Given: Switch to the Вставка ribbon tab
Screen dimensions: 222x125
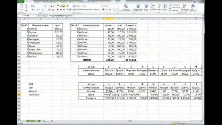Looking at the screenshot, I should pyautogui.click(x=37, y=2).
